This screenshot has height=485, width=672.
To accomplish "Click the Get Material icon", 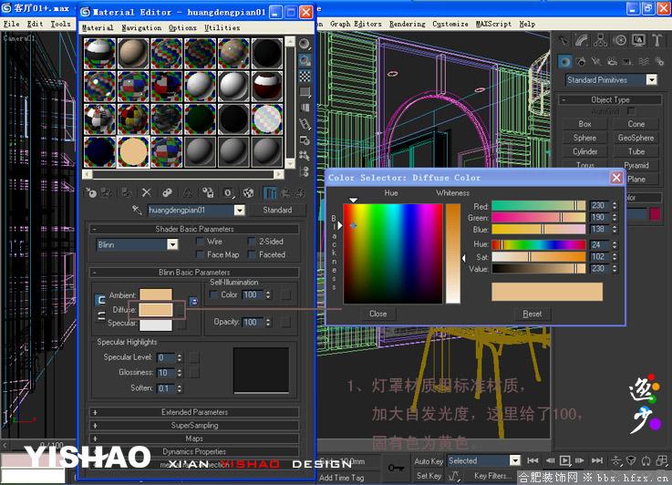I will pyautogui.click(x=91, y=192).
